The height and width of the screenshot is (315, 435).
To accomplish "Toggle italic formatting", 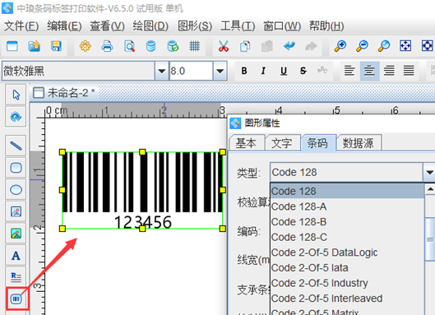I will (x=263, y=71).
